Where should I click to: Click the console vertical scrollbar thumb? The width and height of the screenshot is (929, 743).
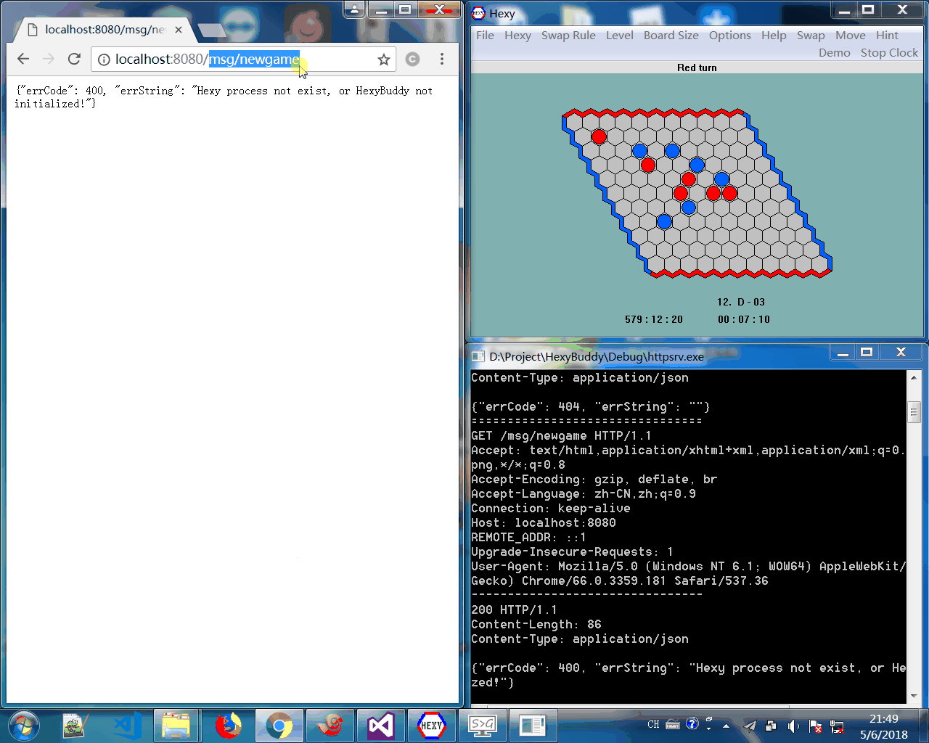(x=914, y=412)
